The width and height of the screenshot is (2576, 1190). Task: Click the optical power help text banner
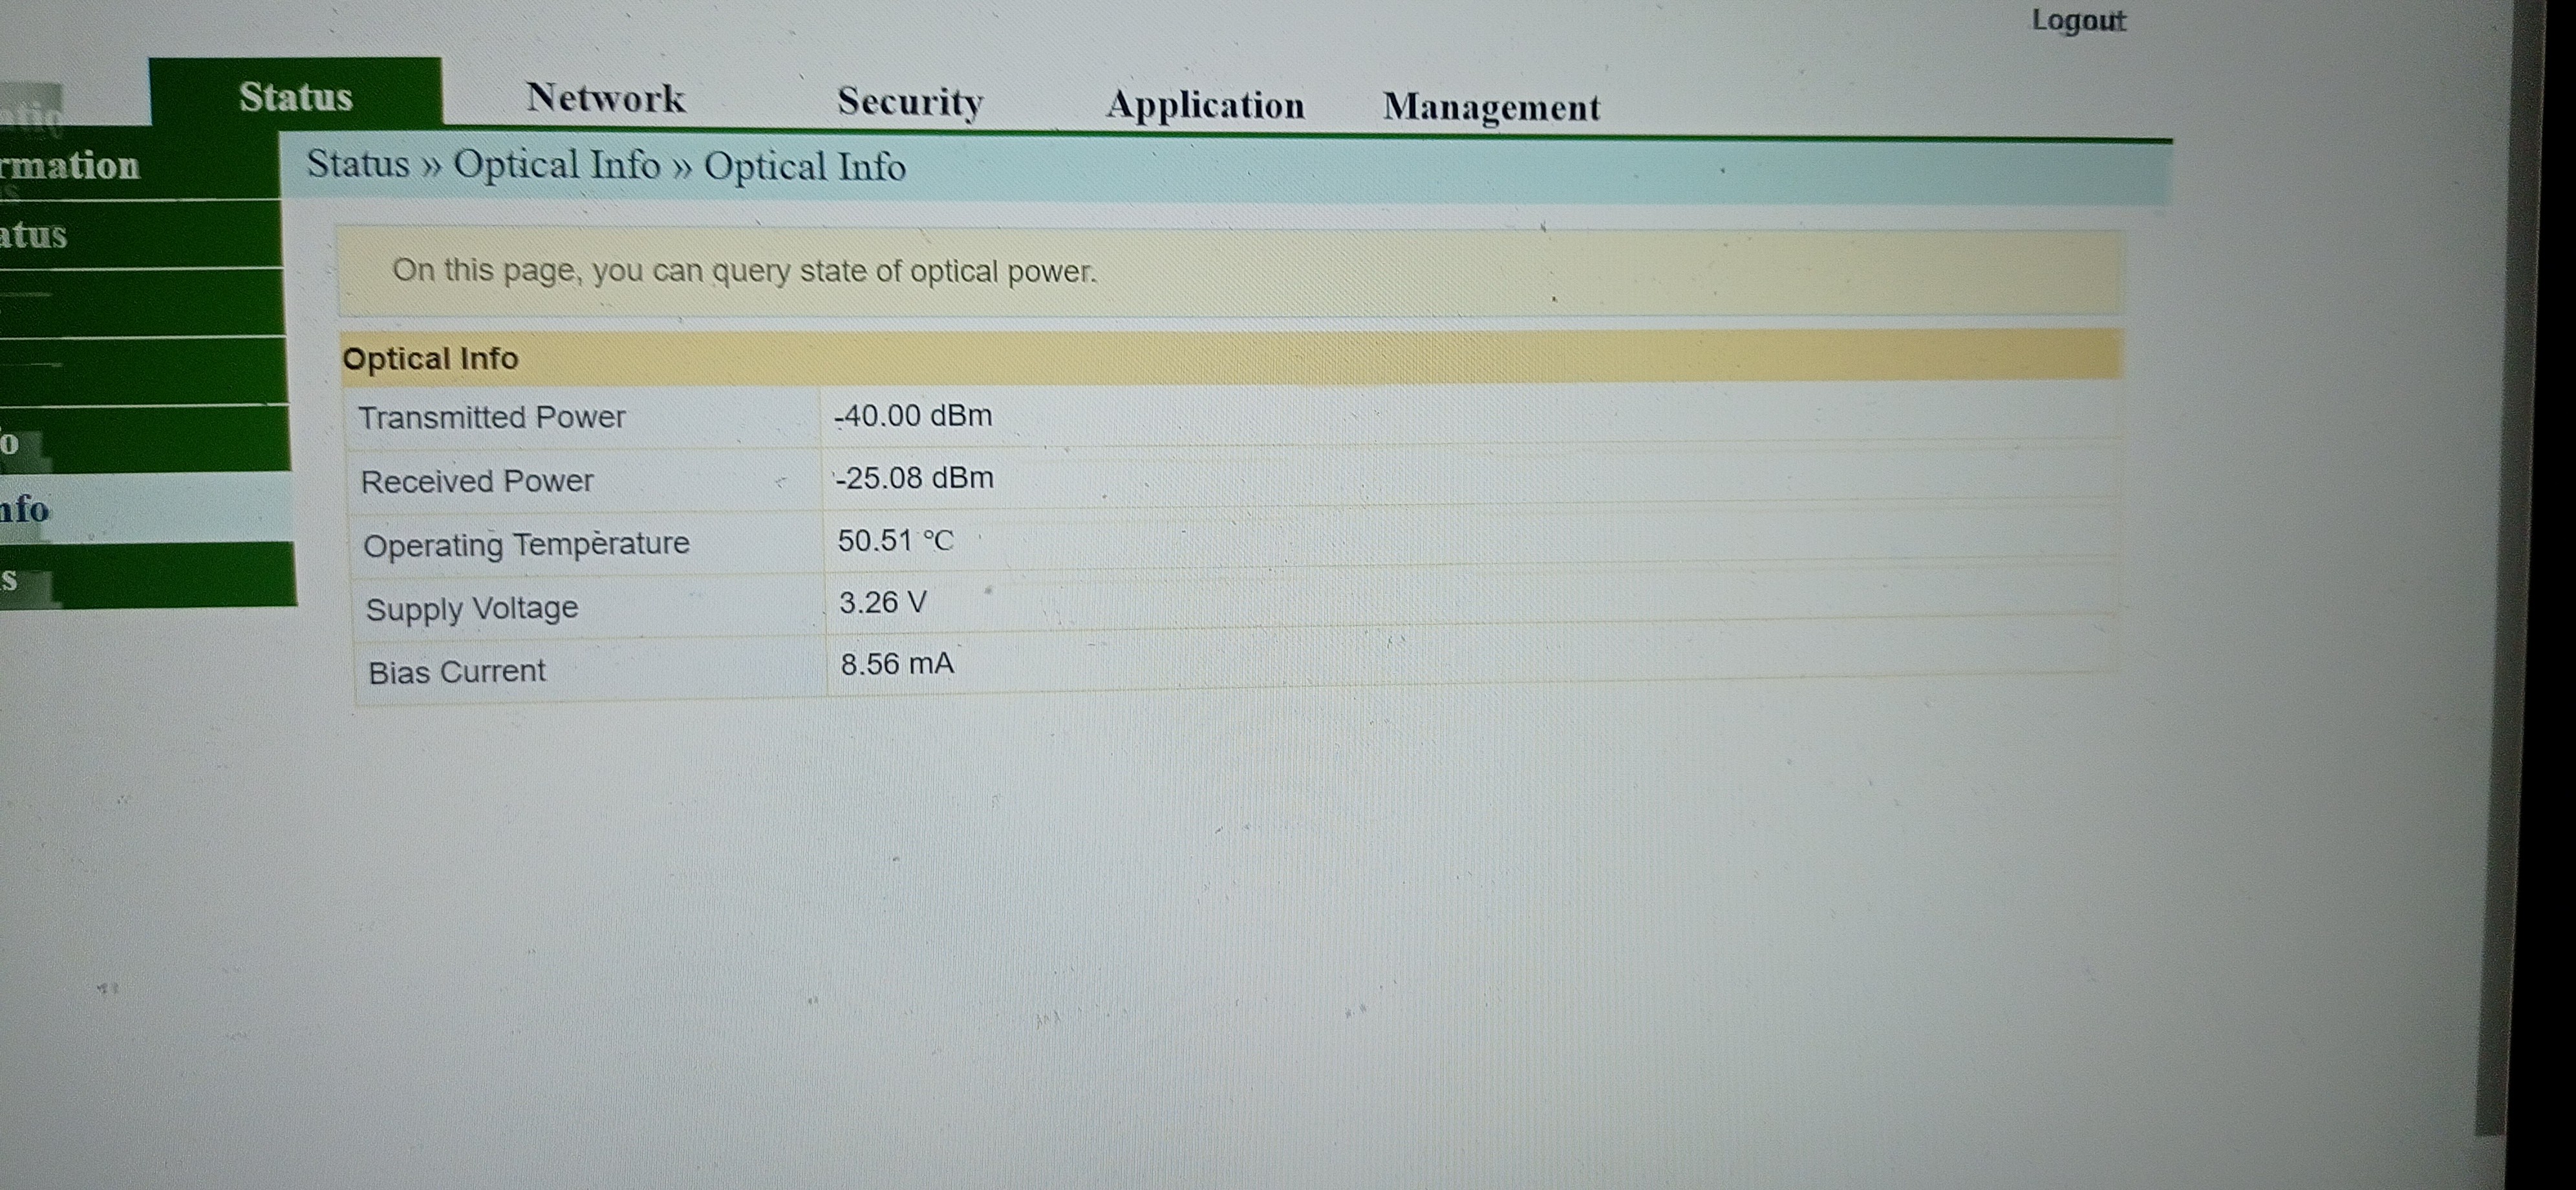click(744, 272)
